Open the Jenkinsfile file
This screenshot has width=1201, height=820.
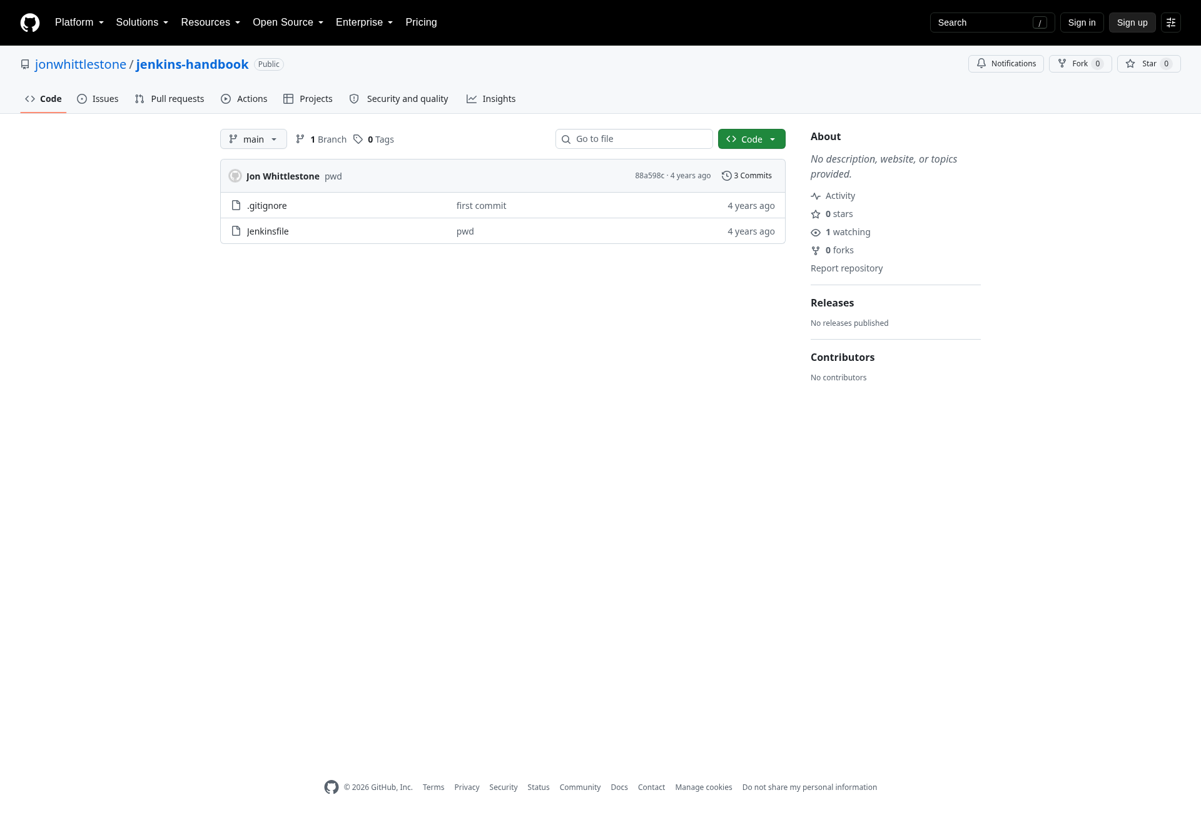pos(268,231)
